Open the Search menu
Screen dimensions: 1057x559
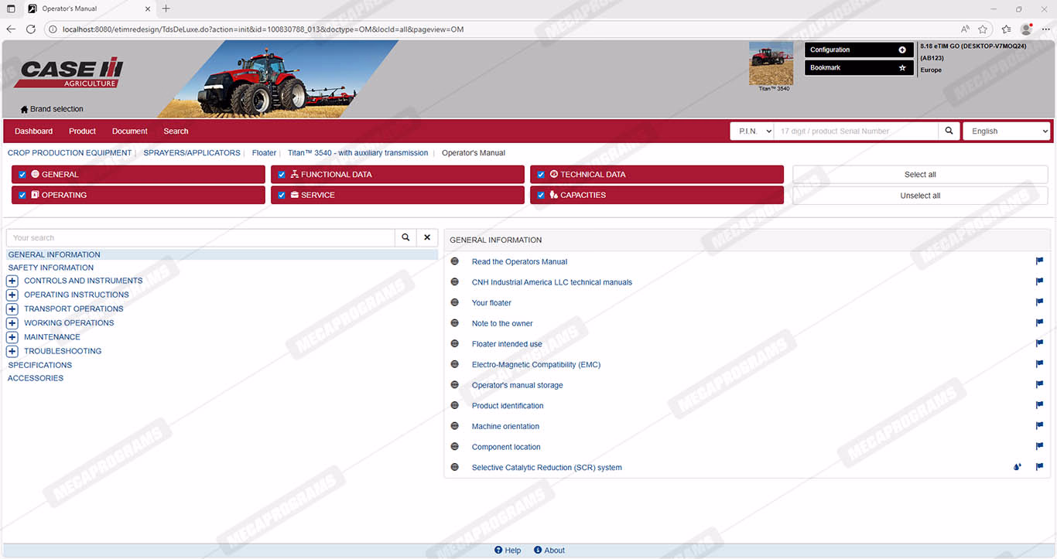(x=176, y=131)
